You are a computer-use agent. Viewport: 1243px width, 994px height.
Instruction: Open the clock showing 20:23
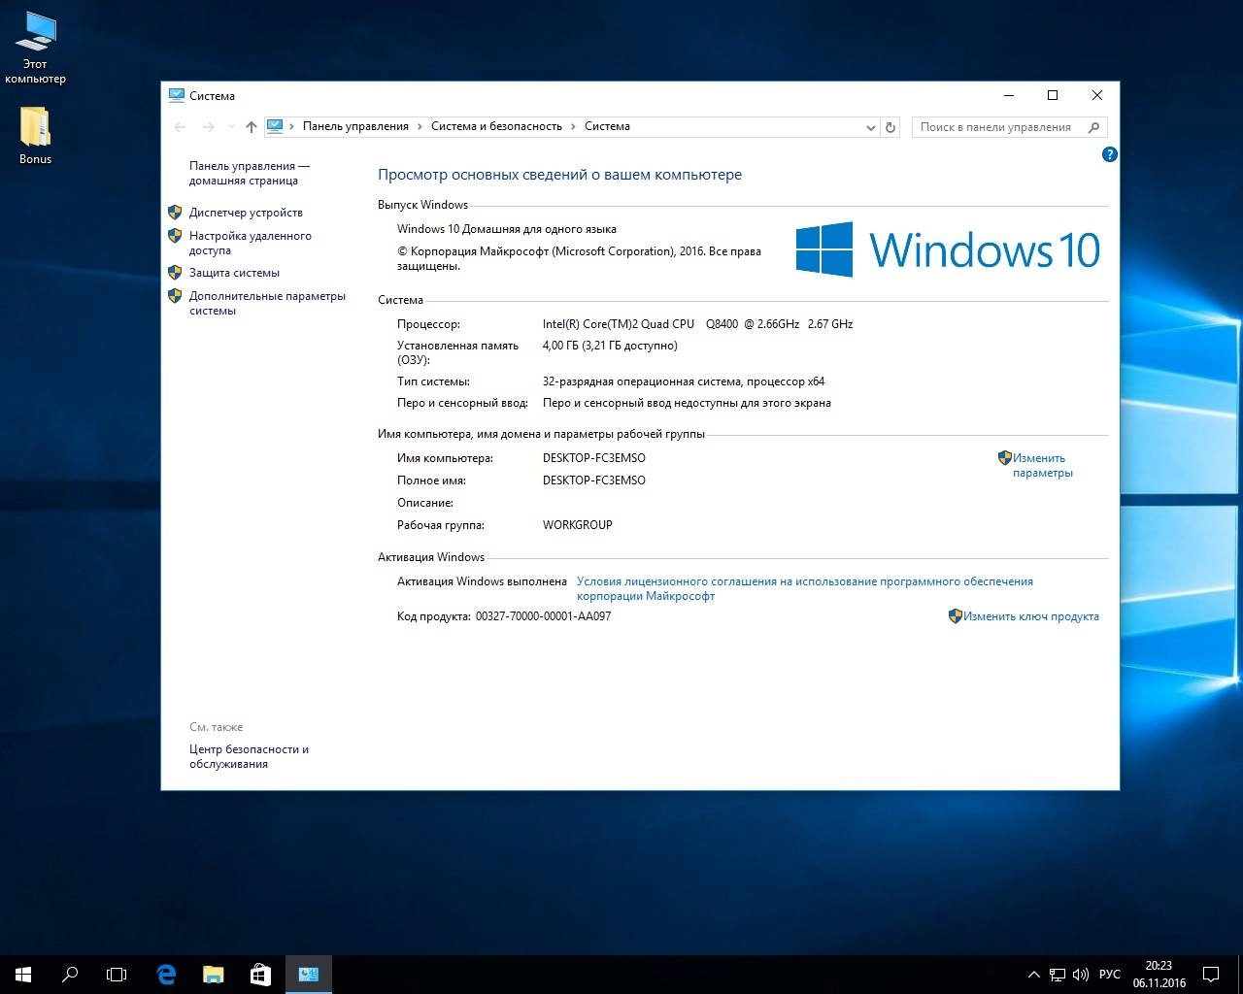pyautogui.click(x=1159, y=975)
